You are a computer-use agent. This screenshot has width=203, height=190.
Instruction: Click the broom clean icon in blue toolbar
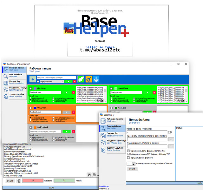[x=89, y=79]
